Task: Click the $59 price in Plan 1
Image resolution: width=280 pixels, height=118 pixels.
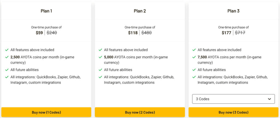Action: click(39, 33)
